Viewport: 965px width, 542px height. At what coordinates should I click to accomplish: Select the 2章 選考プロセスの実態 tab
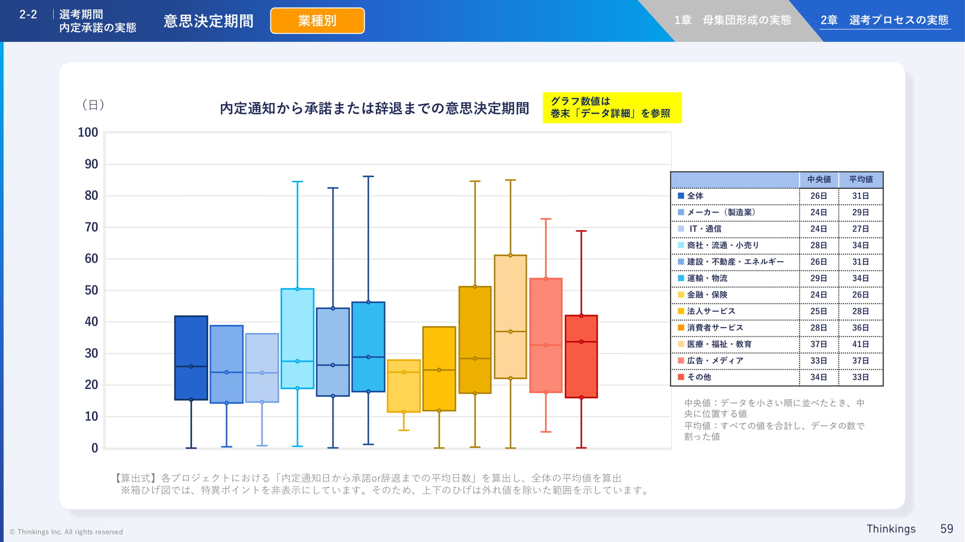[885, 20]
